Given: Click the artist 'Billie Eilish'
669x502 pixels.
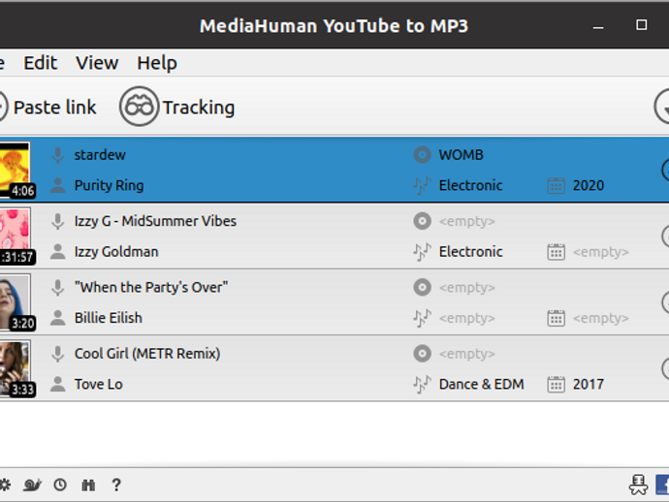Looking at the screenshot, I should (x=108, y=318).
